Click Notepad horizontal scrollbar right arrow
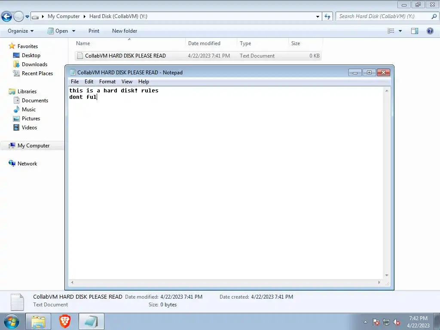 tap(379, 282)
